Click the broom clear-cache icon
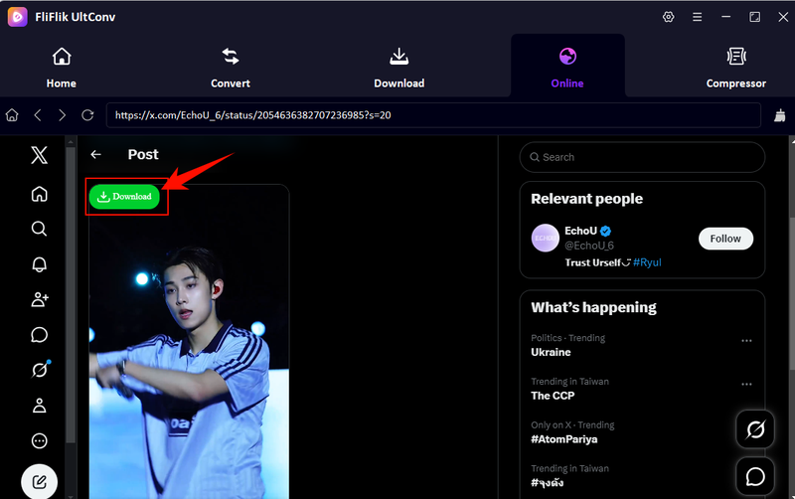795x499 pixels. click(780, 115)
